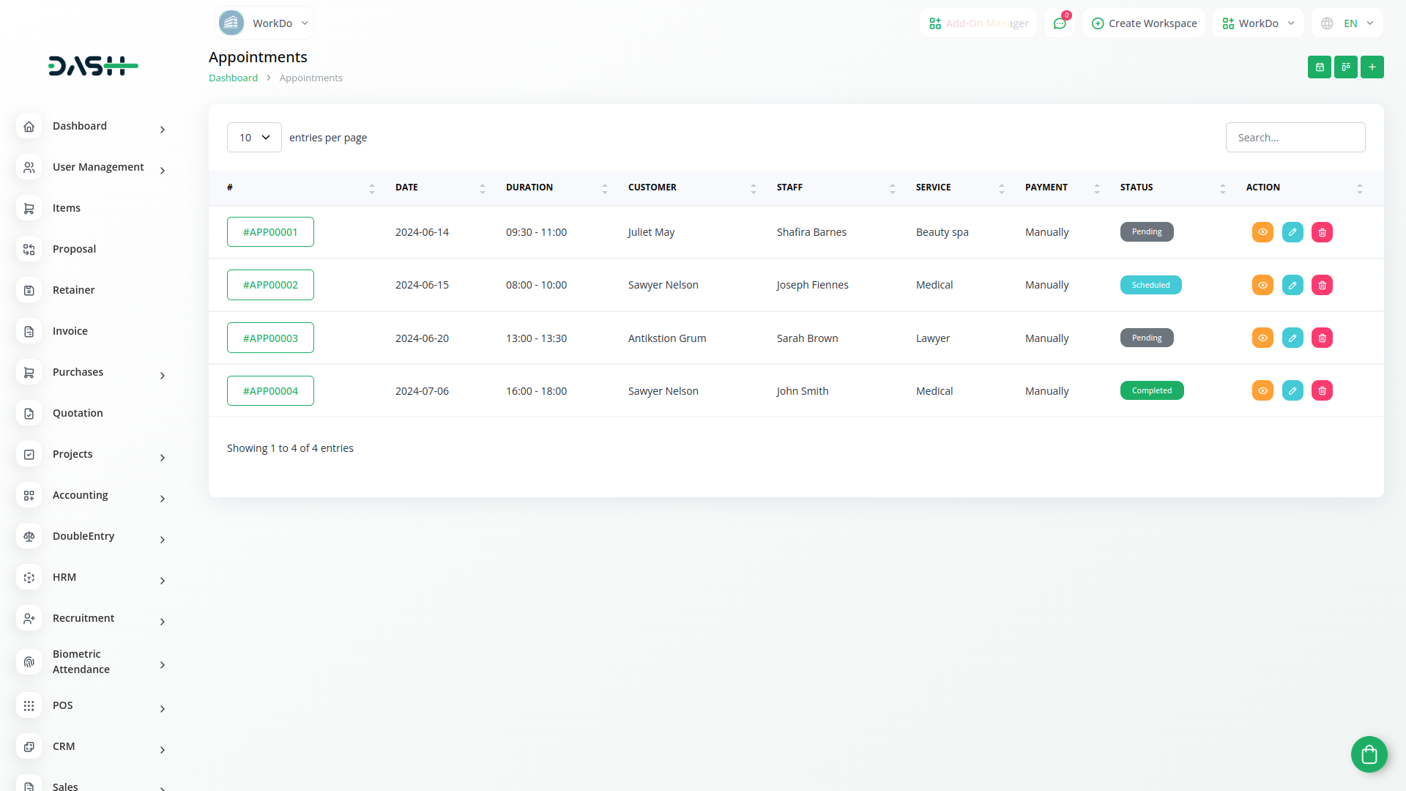Open the chat messages icon
This screenshot has height=791, width=1406.
(1060, 23)
